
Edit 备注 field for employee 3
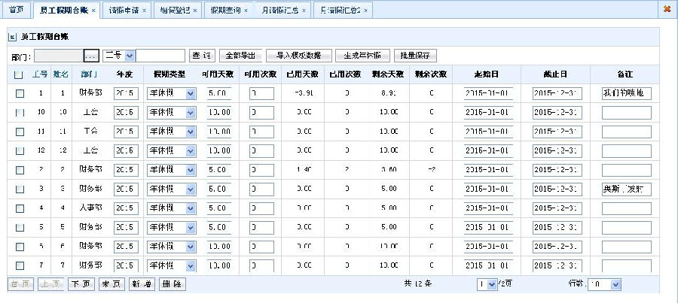[x=627, y=189]
